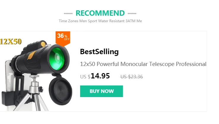
Task: Select the RECOMMEND section heading
Action: [x=100, y=13]
